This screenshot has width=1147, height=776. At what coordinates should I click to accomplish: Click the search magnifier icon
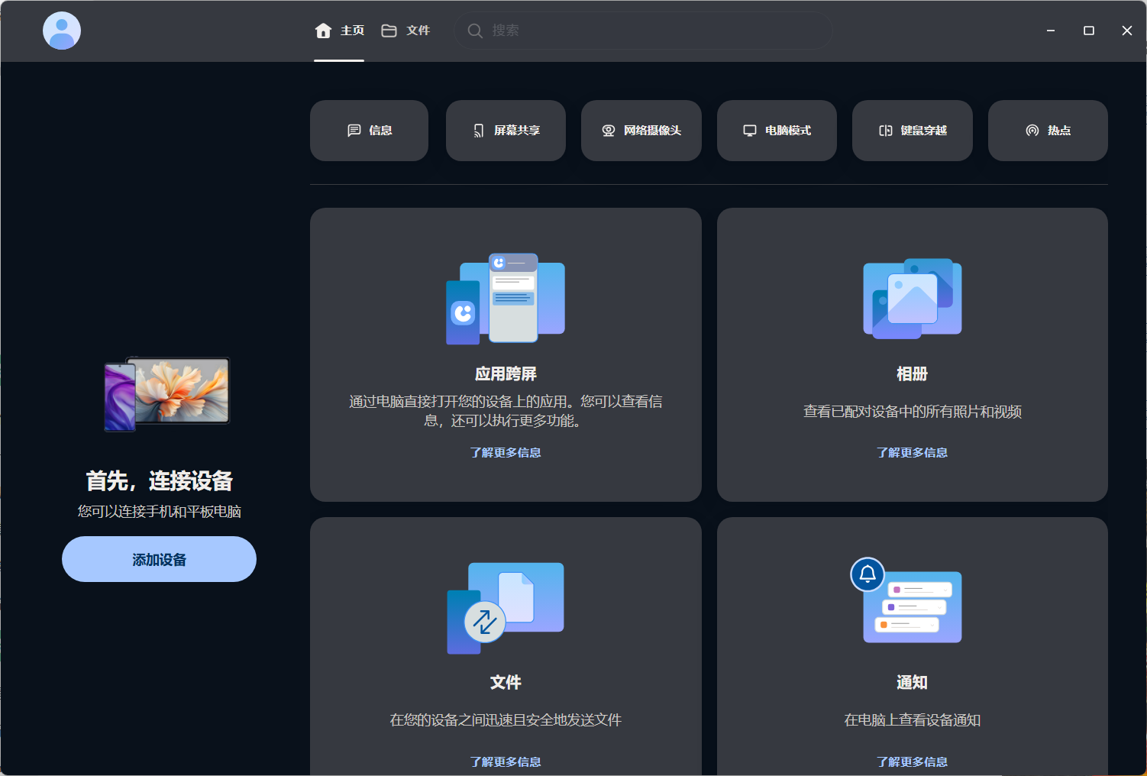[x=475, y=31]
